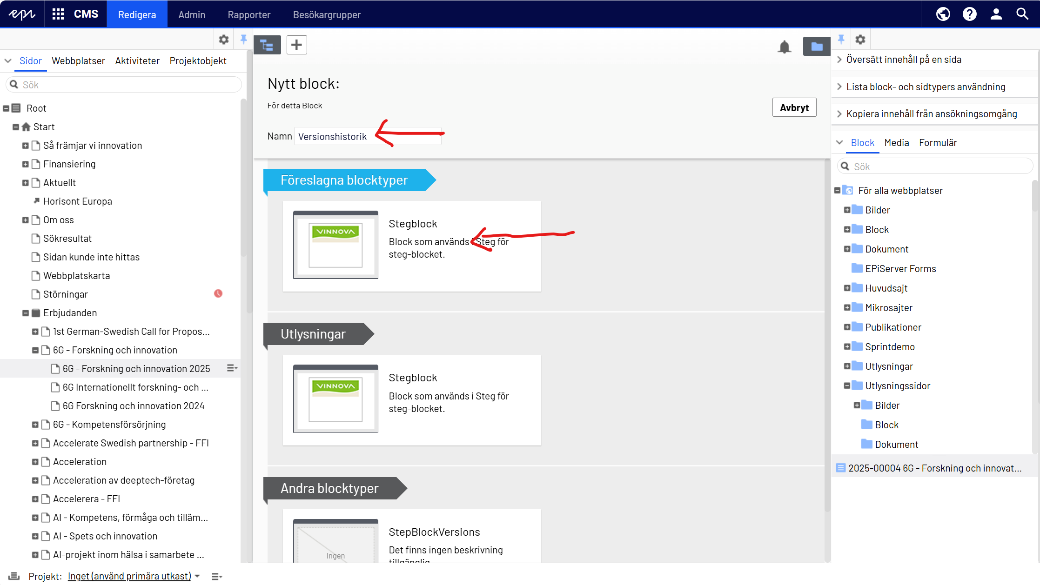Image resolution: width=1040 pixels, height=585 pixels.
Task: Click the plus add content button
Action: 296,45
